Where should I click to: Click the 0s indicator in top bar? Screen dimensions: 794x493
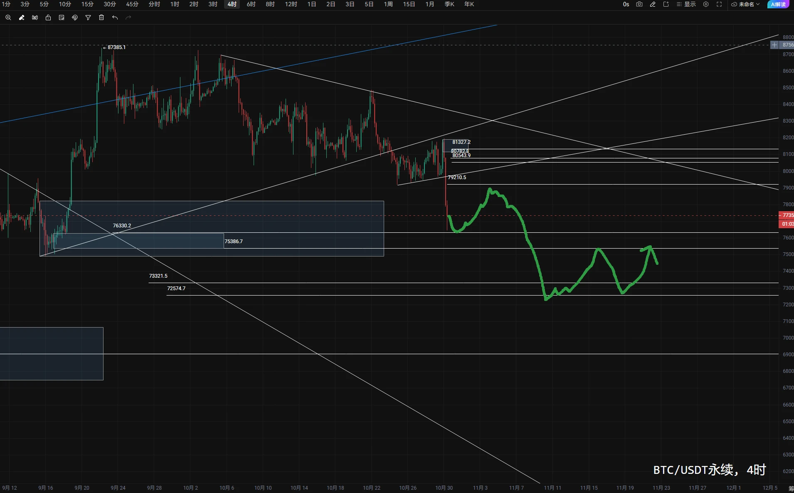point(626,4)
